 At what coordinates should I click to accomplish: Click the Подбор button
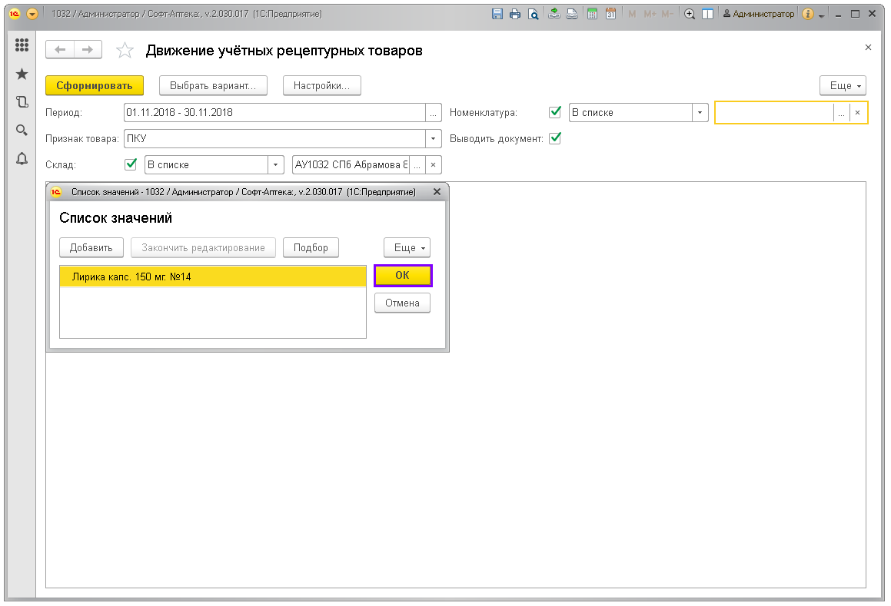coord(311,247)
